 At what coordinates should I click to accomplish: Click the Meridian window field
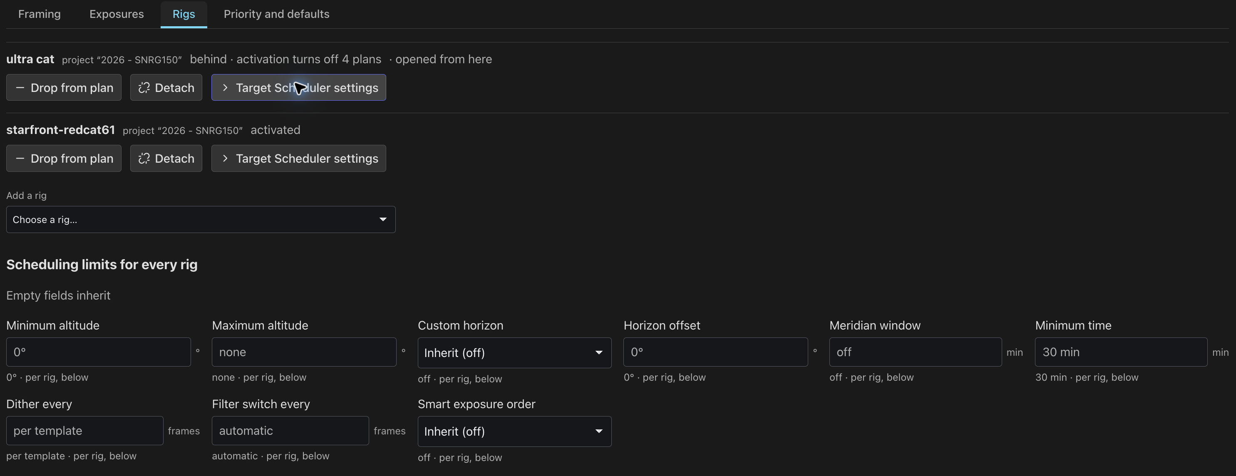click(916, 352)
